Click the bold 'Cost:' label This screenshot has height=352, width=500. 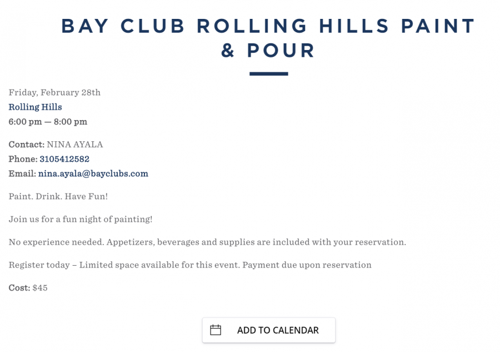19,288
